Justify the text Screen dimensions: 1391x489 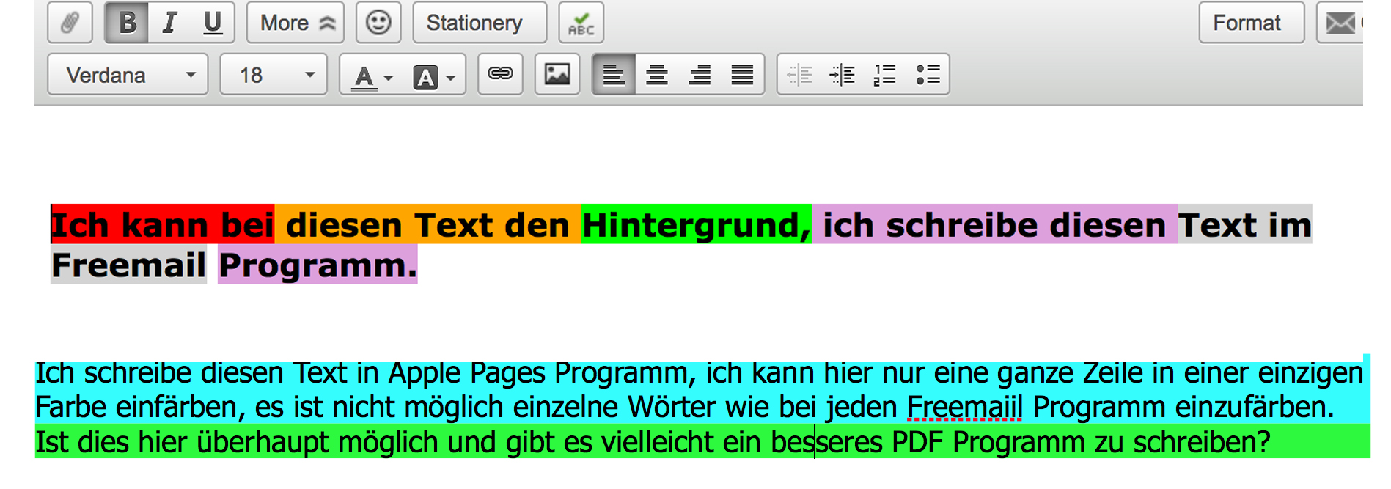click(x=742, y=75)
